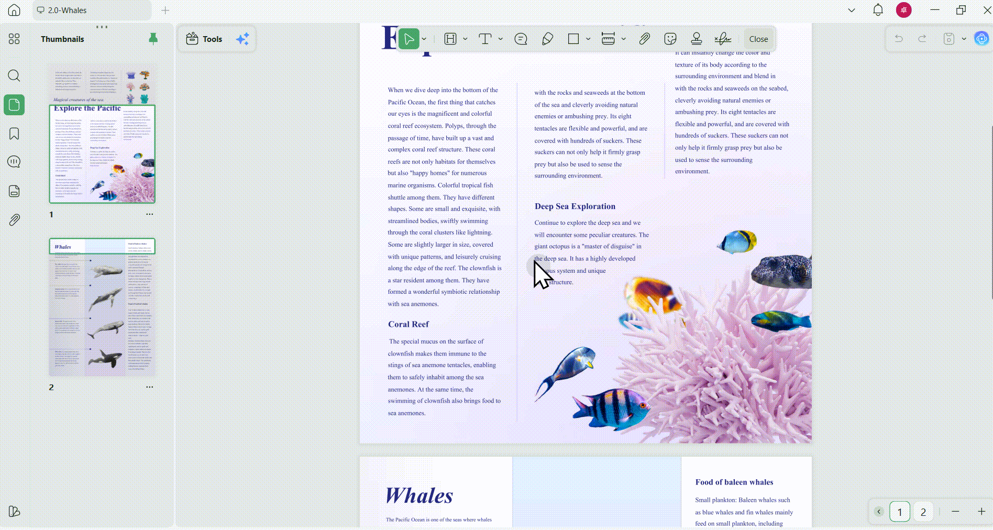Launch the AI sparkle assistant
Screen dimensions: 993x530
point(242,39)
